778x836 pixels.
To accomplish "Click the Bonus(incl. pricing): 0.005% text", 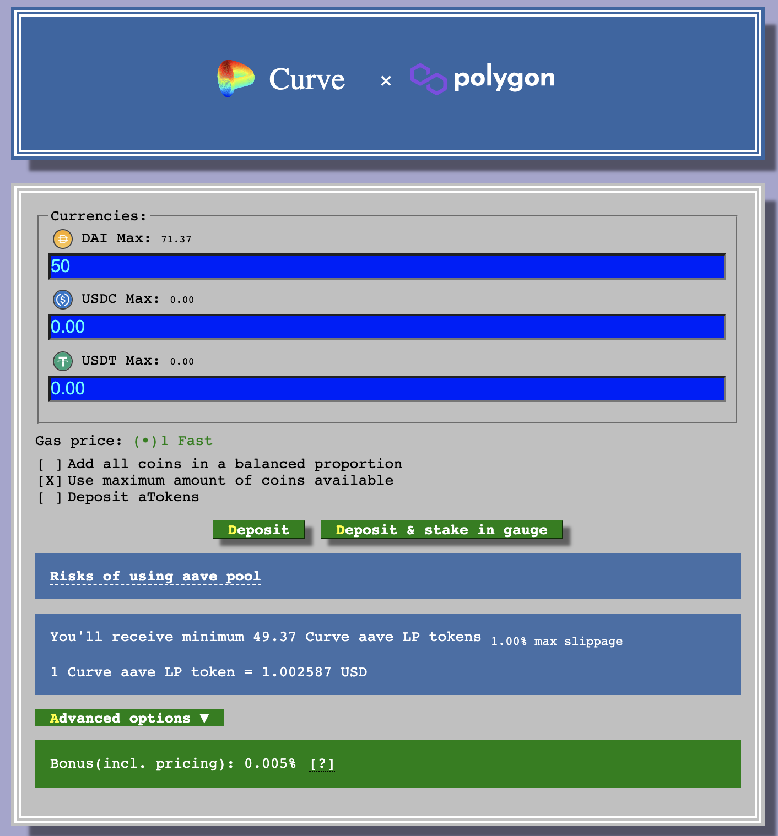I will [173, 763].
